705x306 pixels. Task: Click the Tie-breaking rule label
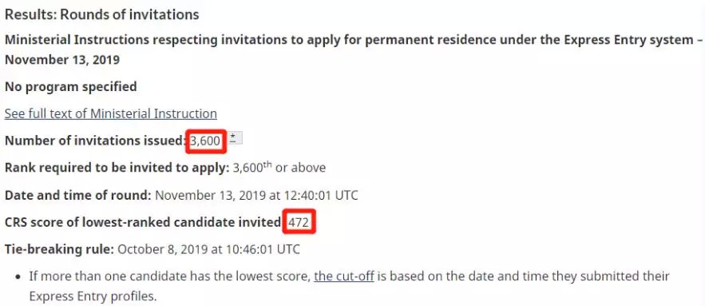pos(59,249)
